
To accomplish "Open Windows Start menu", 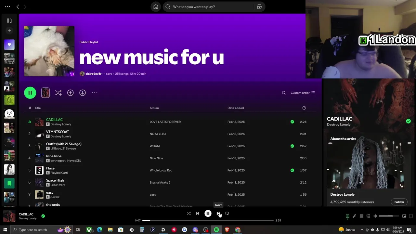I will tap(5, 230).
